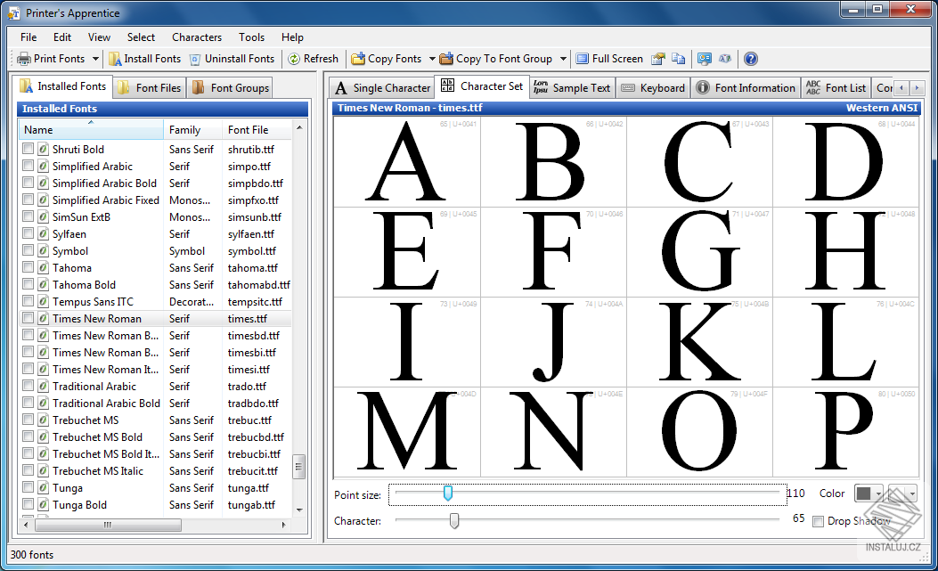The width and height of the screenshot is (938, 571).
Task: Click the letter G character cell
Action: click(700, 252)
